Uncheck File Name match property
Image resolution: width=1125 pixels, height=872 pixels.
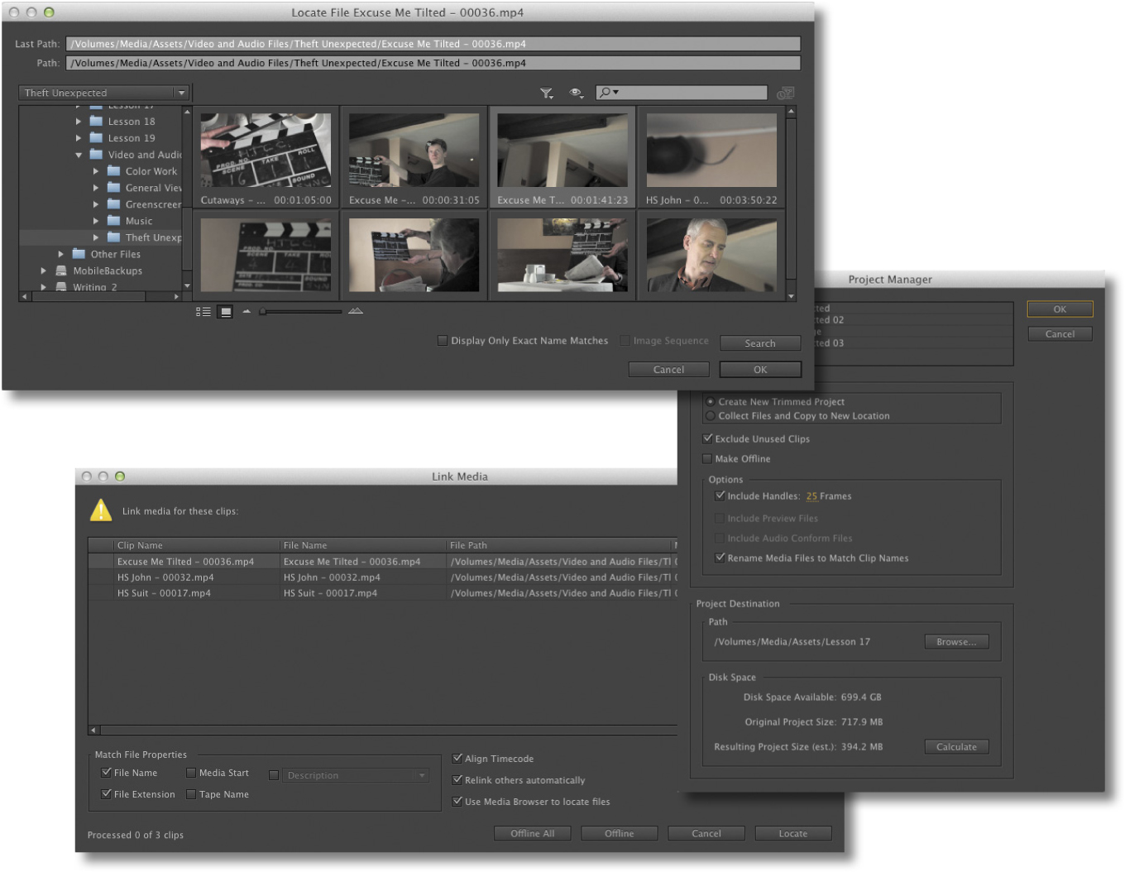click(x=106, y=772)
